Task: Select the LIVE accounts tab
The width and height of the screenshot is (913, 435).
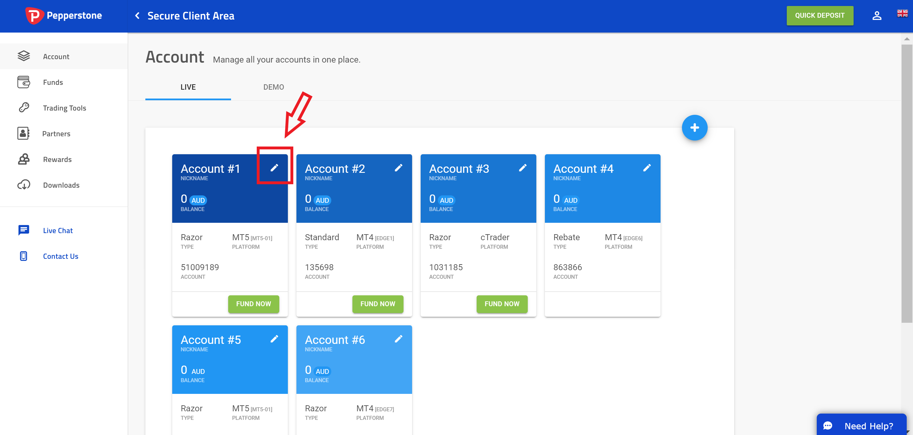Action: pyautogui.click(x=188, y=87)
